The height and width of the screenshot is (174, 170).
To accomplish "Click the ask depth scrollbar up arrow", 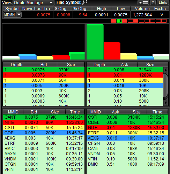I will (165, 70).
